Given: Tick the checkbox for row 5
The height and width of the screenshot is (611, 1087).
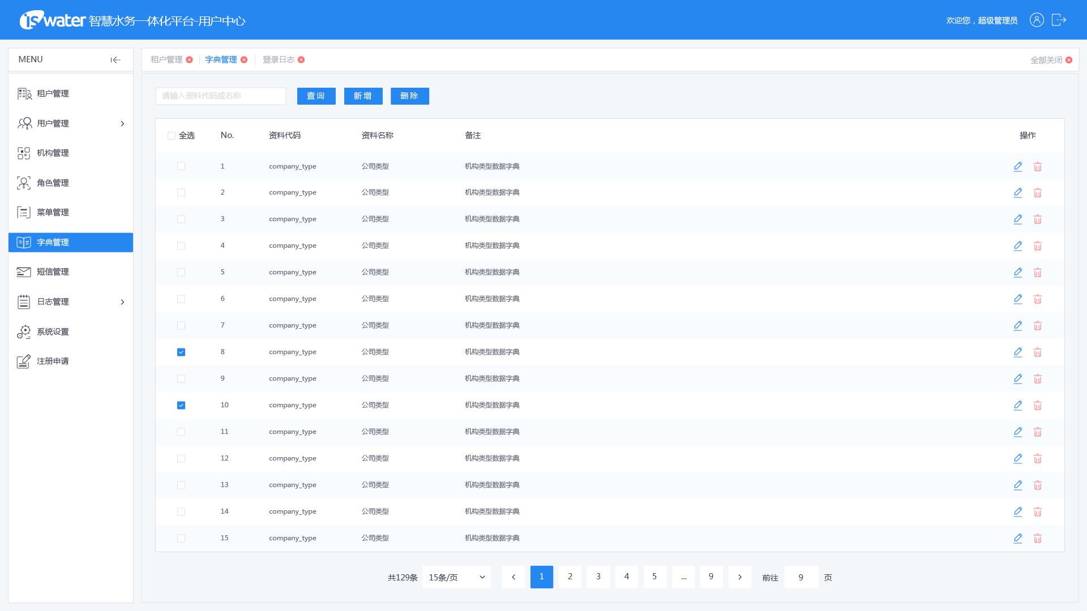Looking at the screenshot, I should click(x=181, y=273).
